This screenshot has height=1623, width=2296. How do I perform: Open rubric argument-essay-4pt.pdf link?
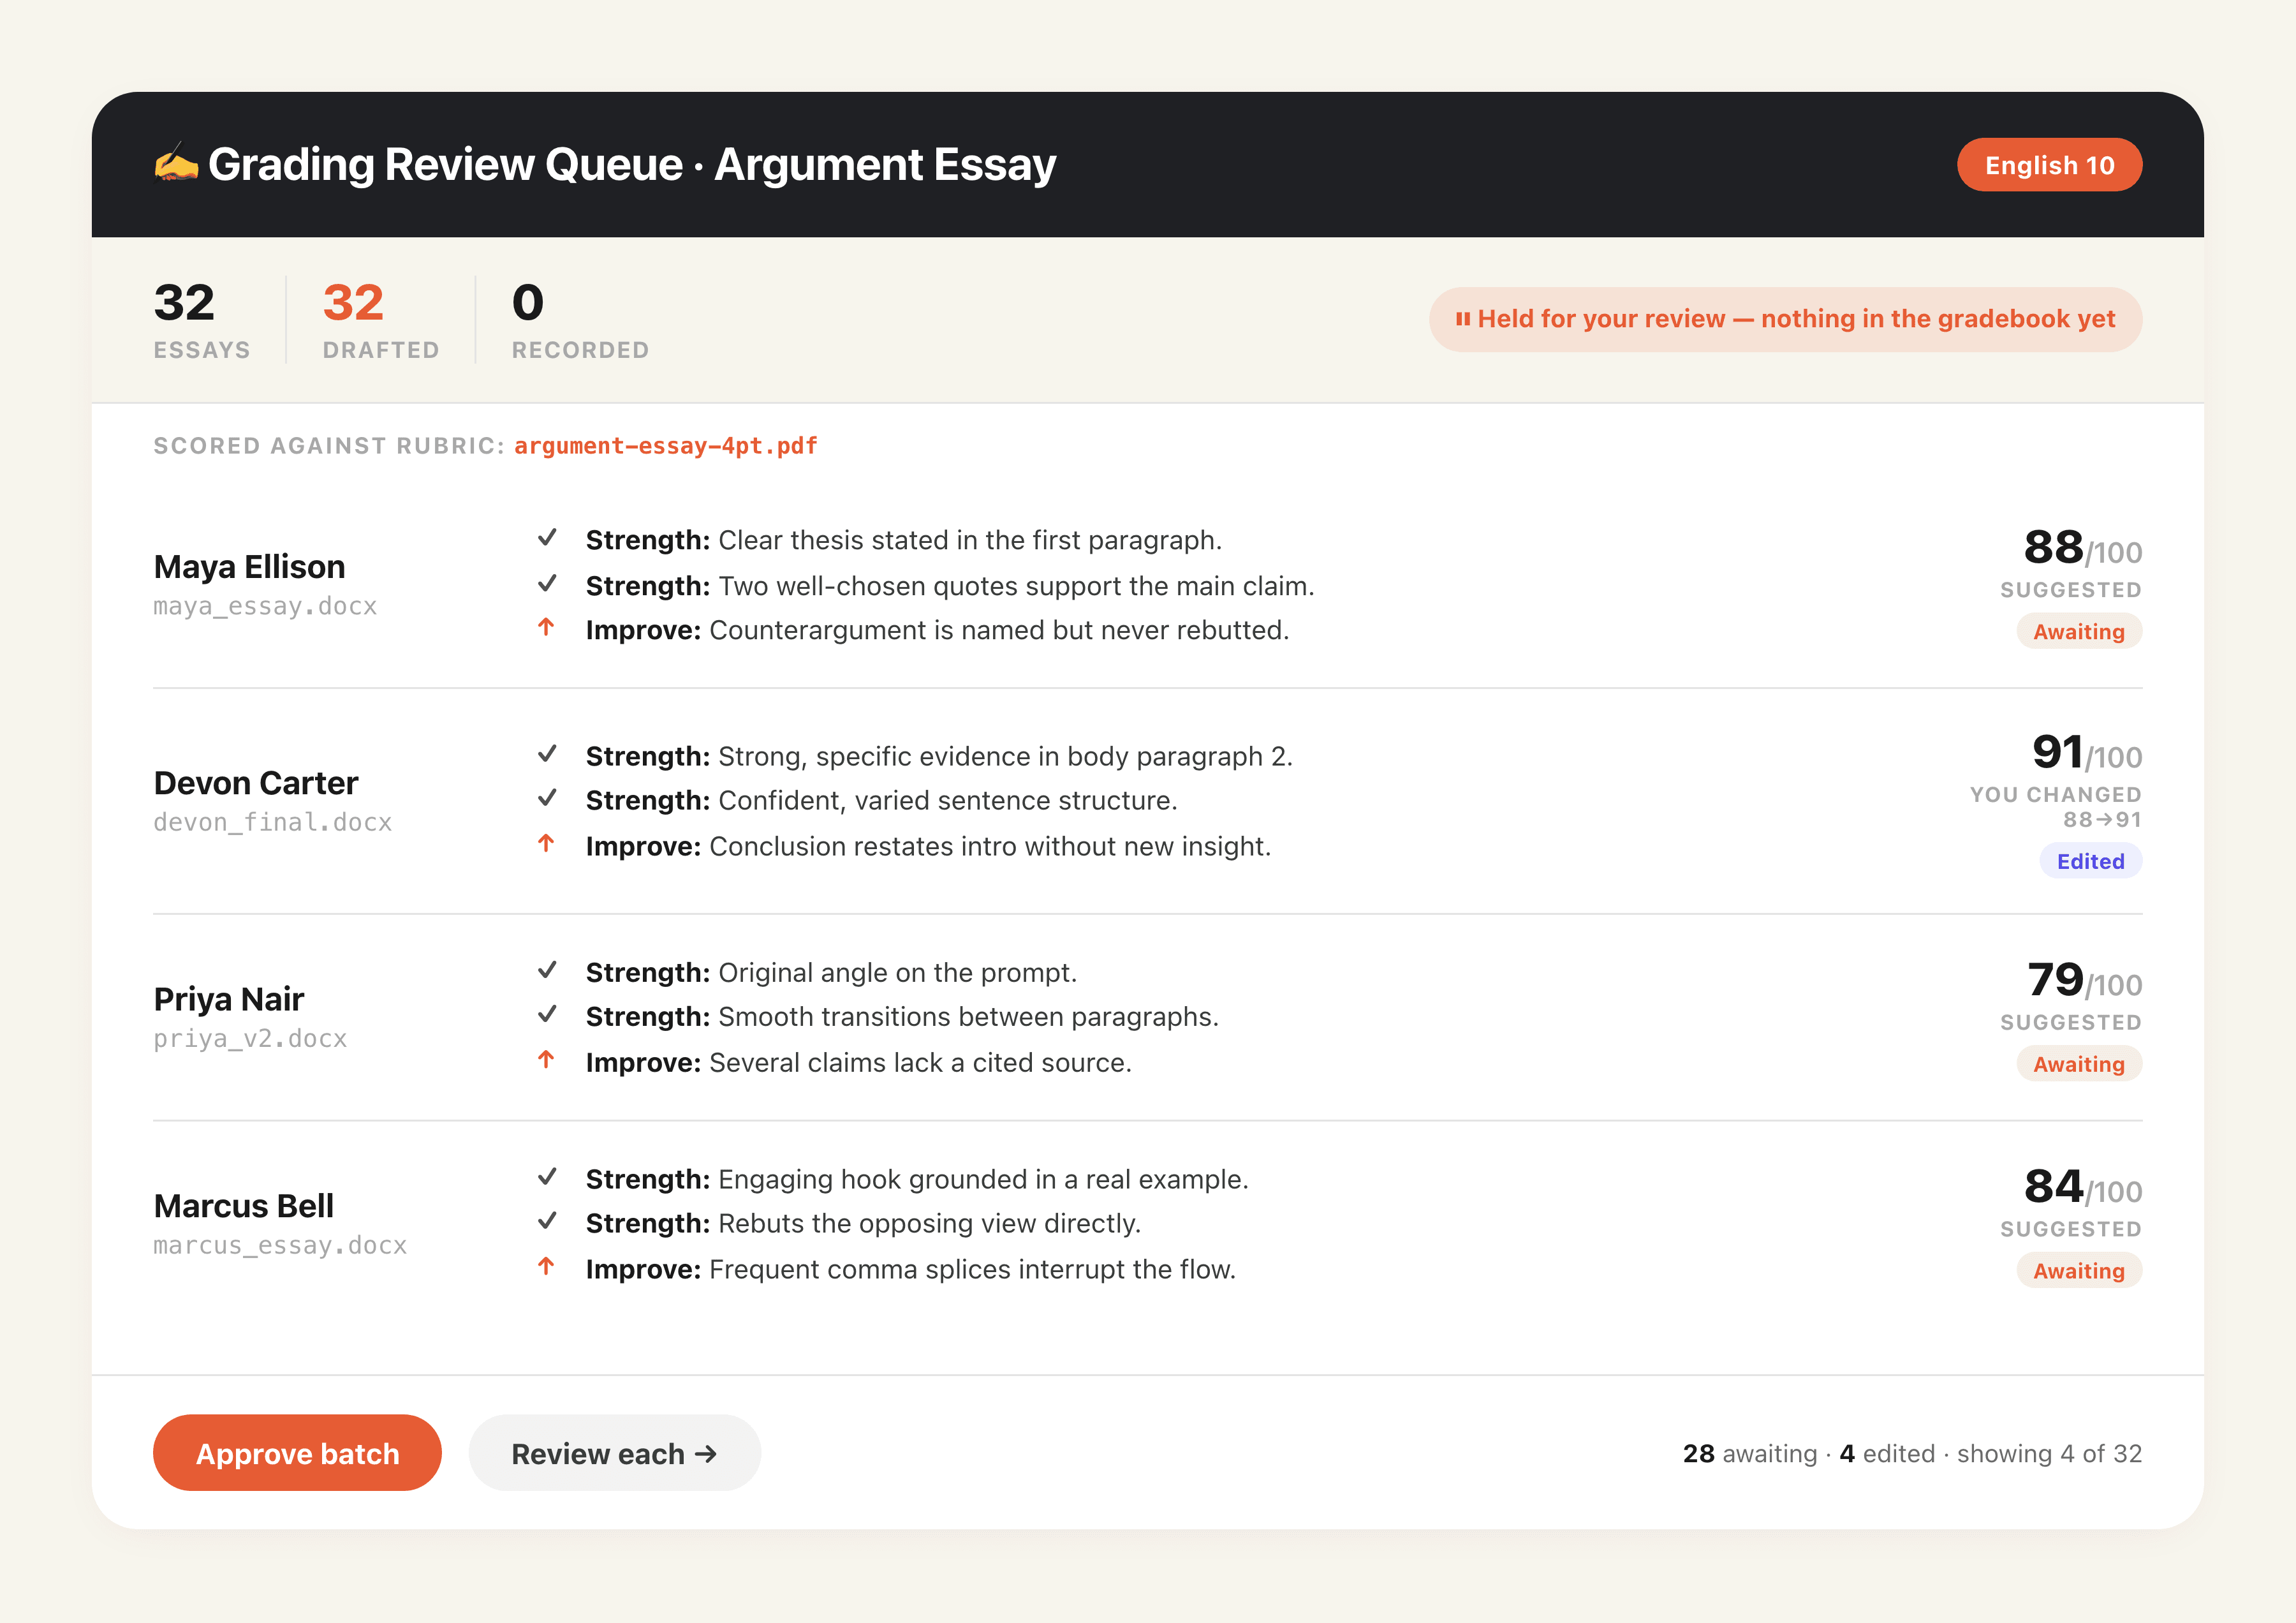[666, 446]
